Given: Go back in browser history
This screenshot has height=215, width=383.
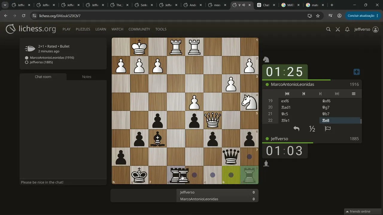Looking at the screenshot, I should [x=6, y=16].
